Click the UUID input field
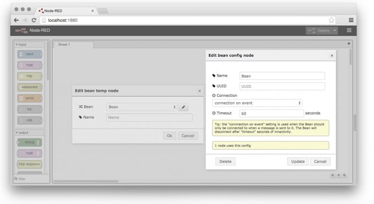 tap(282, 86)
